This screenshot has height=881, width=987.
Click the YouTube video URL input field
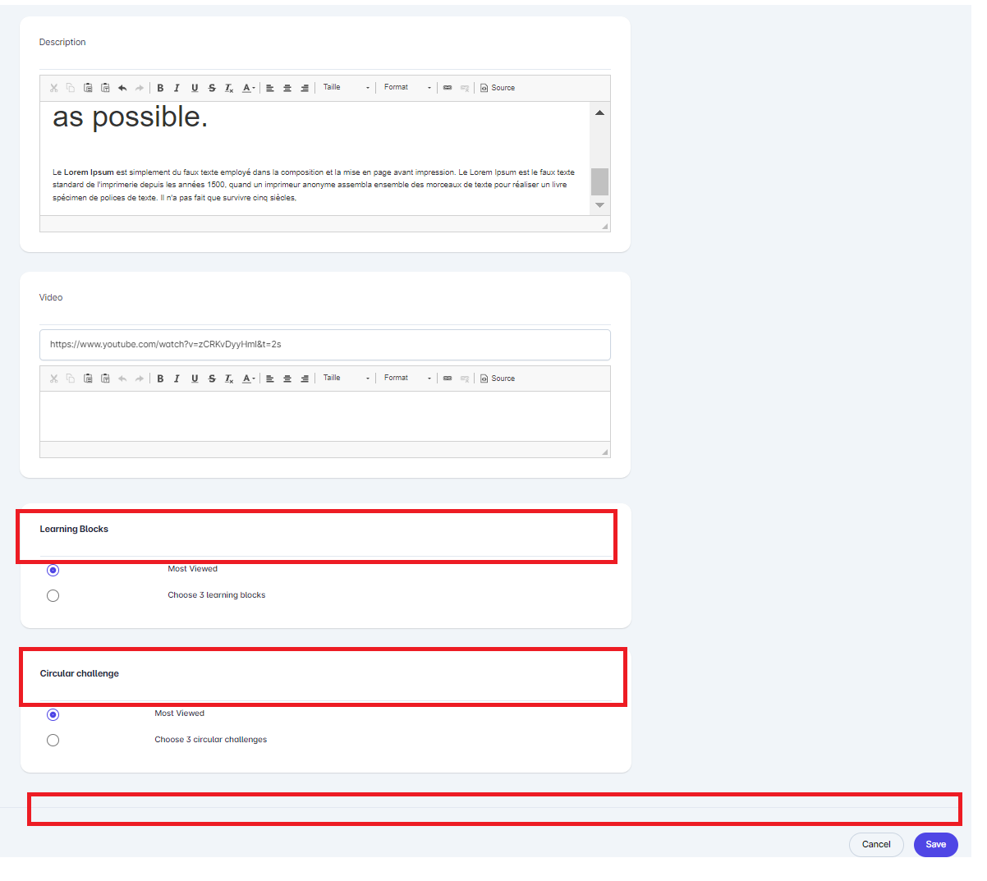click(x=324, y=345)
